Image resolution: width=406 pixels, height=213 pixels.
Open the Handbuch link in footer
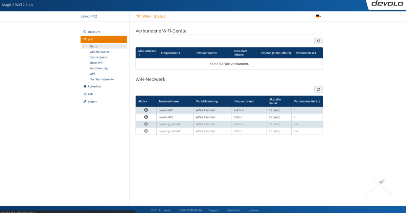click(x=233, y=210)
